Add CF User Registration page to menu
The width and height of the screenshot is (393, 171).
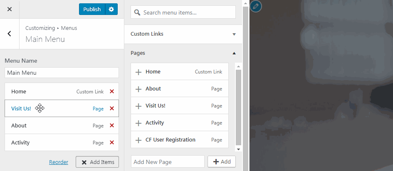pos(138,140)
